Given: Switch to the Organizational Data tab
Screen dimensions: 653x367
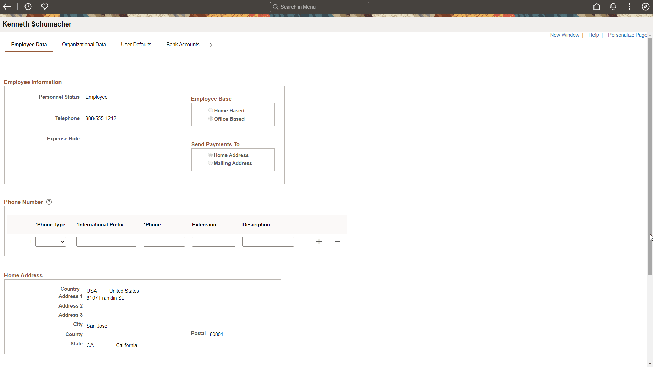Looking at the screenshot, I should [84, 45].
